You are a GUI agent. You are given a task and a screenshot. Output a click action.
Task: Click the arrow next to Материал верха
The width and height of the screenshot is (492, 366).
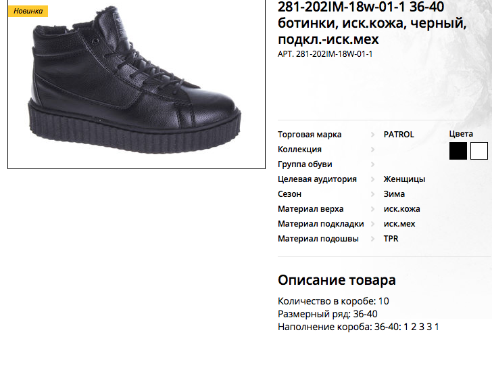click(x=373, y=209)
